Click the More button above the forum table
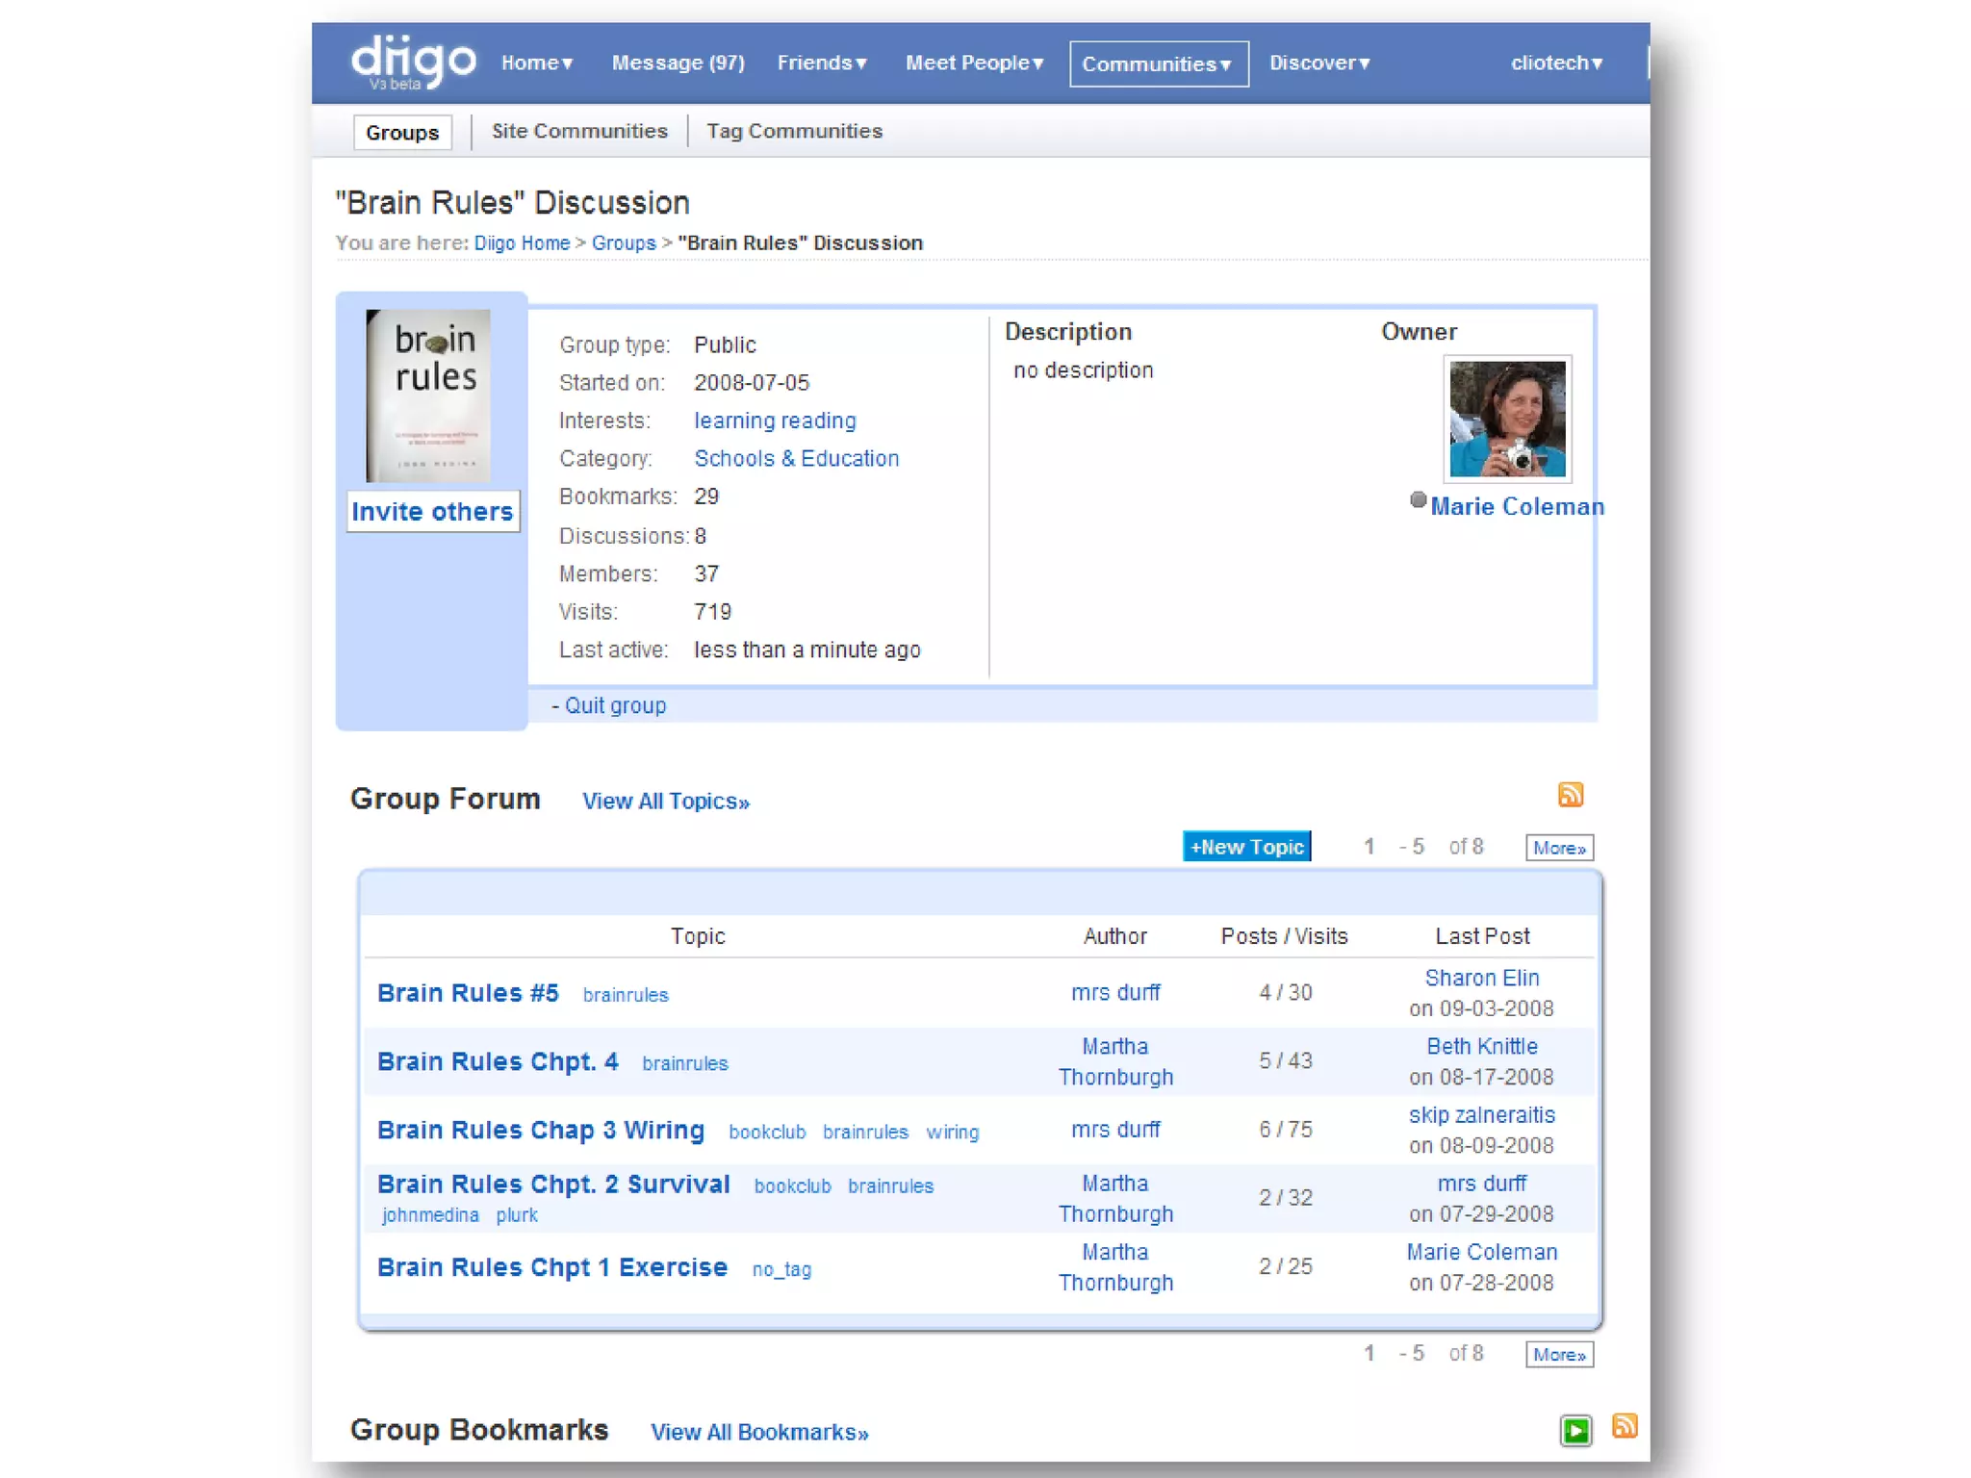 point(1558,848)
